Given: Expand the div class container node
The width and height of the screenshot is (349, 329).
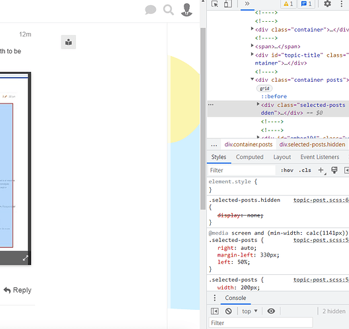Looking at the screenshot, I should (252, 28).
